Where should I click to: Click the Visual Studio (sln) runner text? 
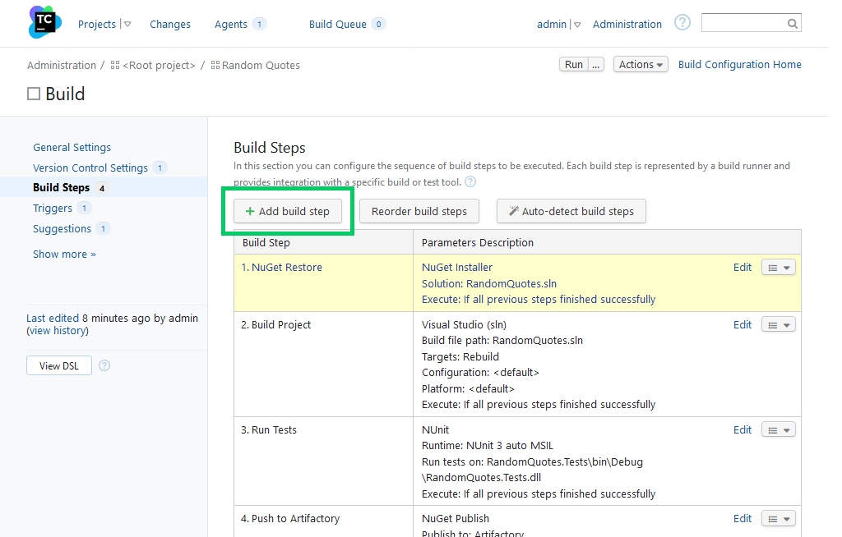(x=464, y=324)
